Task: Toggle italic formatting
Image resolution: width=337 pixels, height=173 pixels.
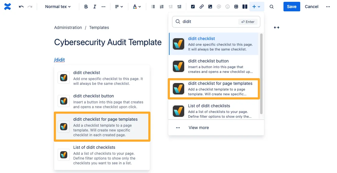Action: click(x=94, y=7)
